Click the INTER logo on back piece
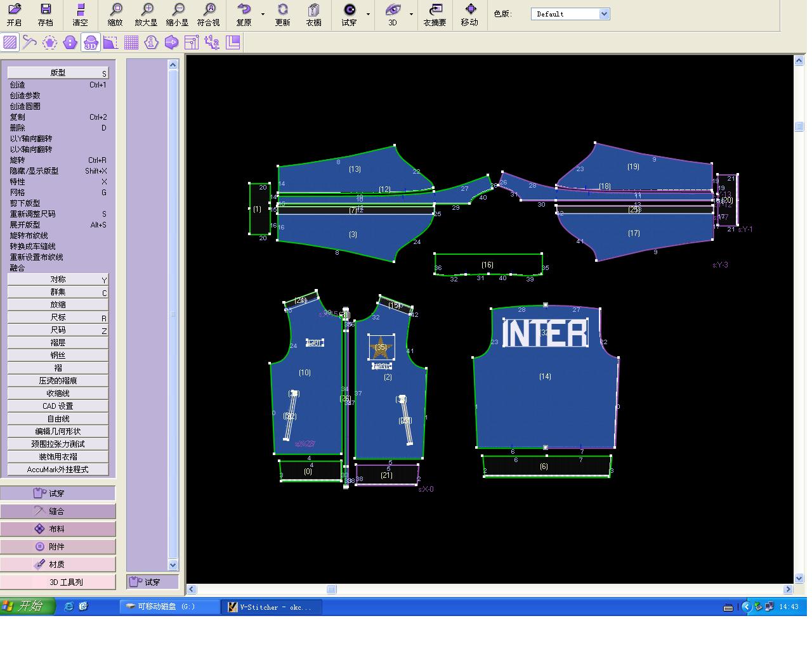This screenshot has width=812, height=649. (x=545, y=333)
